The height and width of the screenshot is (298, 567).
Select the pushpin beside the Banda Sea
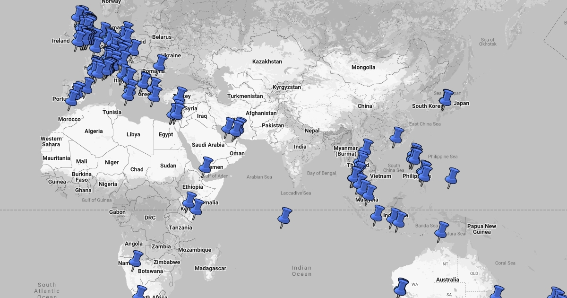[442, 230]
